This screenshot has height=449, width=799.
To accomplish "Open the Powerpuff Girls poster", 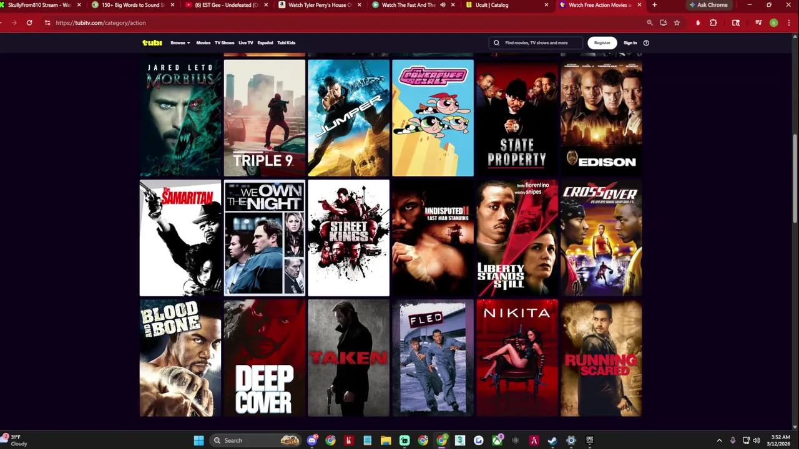I will (x=433, y=118).
